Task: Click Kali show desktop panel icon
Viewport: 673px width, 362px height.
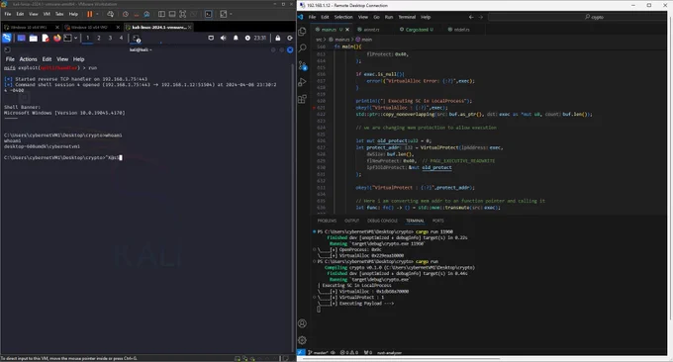Action: click(x=21, y=39)
